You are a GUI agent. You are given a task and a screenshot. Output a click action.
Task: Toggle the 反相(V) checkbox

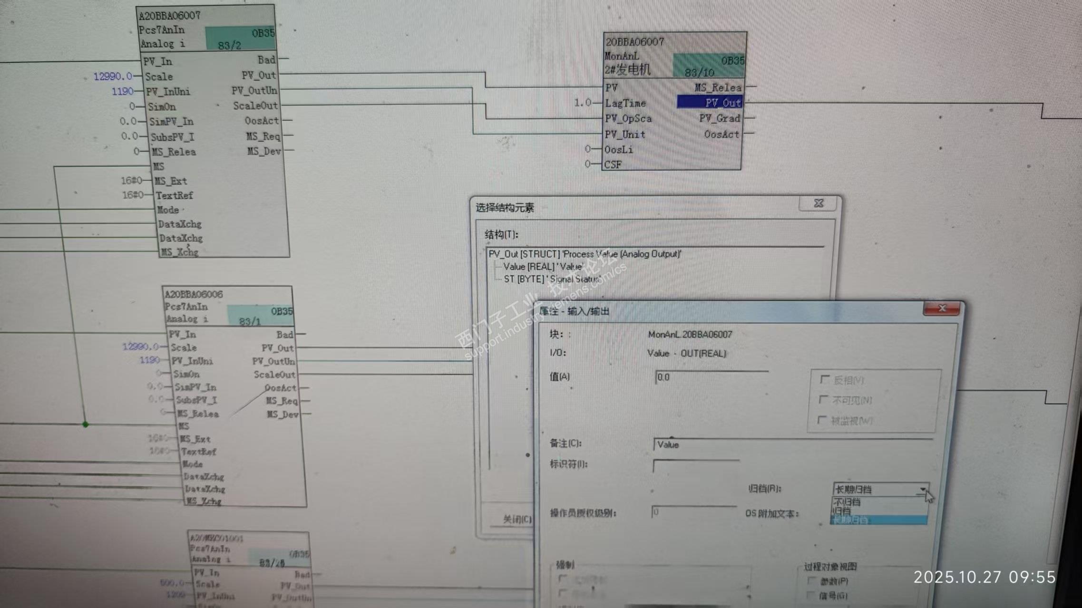[x=824, y=379]
